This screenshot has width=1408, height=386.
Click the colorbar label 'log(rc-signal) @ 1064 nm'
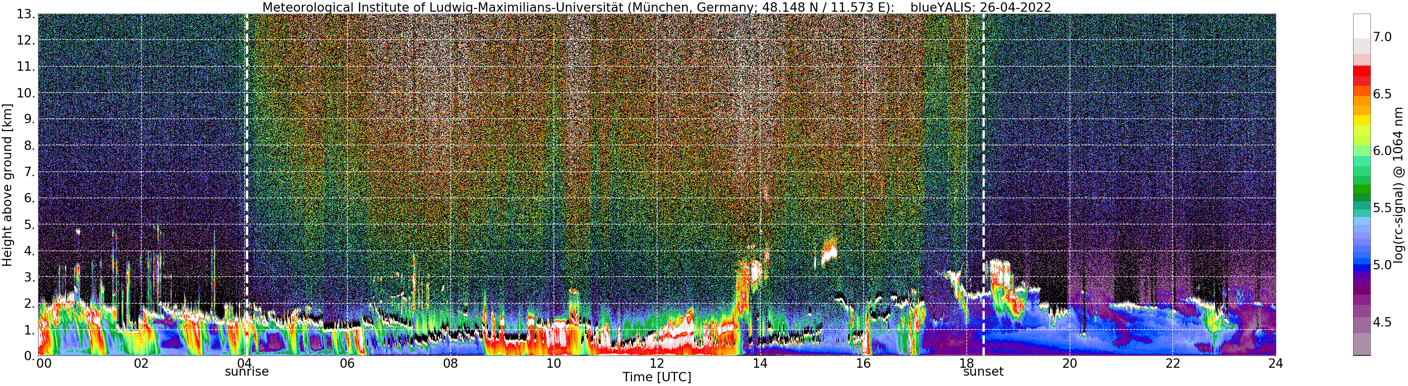[1398, 185]
